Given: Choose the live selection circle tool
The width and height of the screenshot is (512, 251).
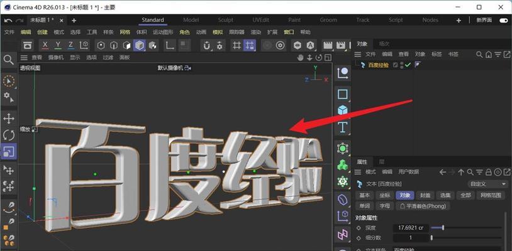Looking at the screenshot, I should (x=8, y=81).
